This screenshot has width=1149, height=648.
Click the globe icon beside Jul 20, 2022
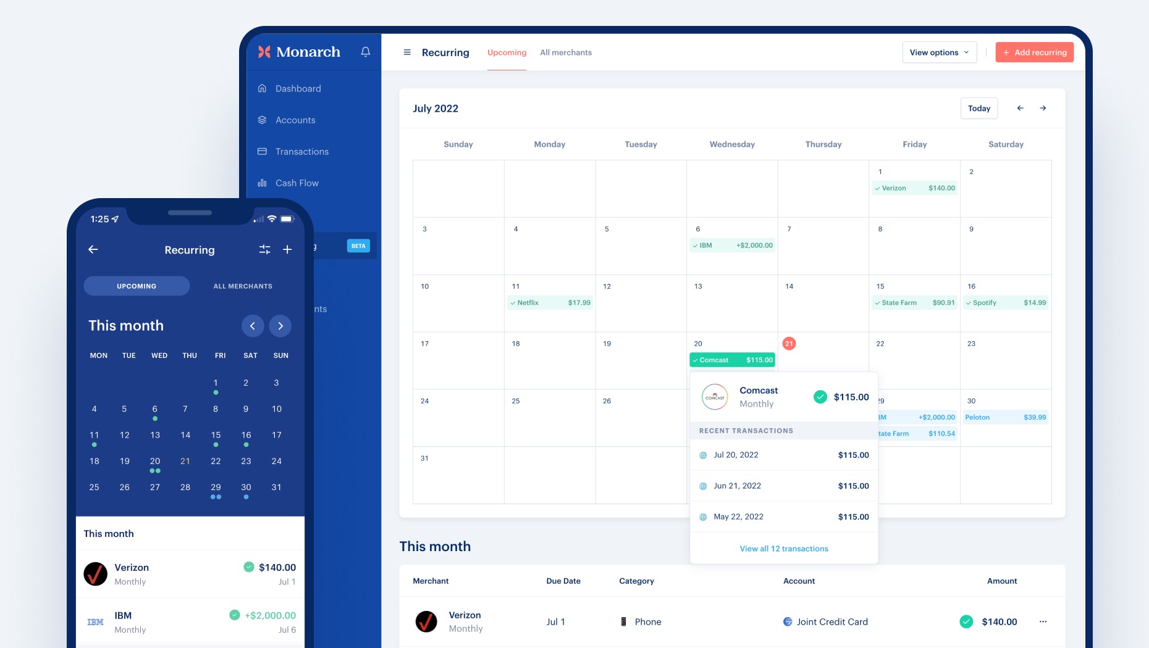tap(703, 455)
